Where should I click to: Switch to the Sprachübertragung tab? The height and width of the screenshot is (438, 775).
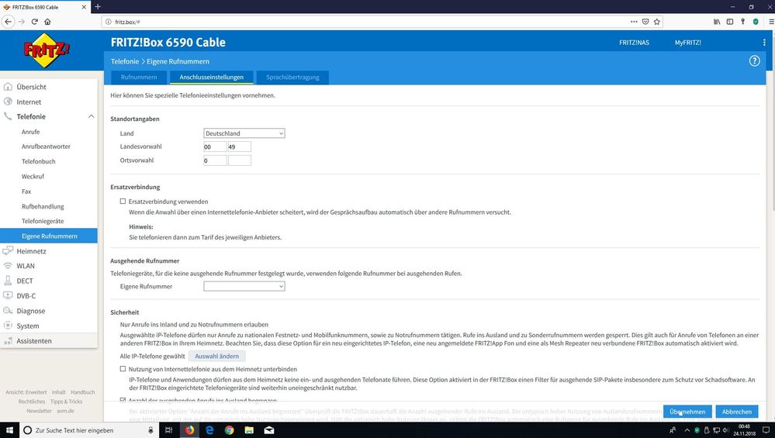tap(292, 77)
